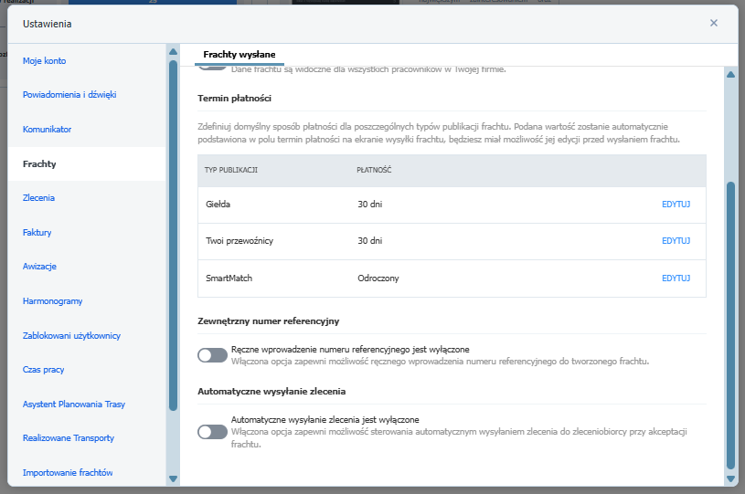Go to Awizacje settings
The width and height of the screenshot is (745, 494).
(x=39, y=267)
